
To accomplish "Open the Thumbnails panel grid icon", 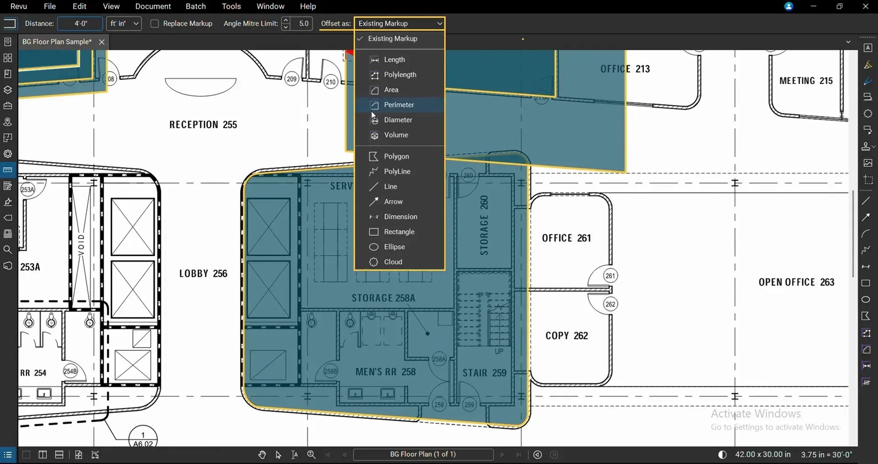I will [8, 58].
